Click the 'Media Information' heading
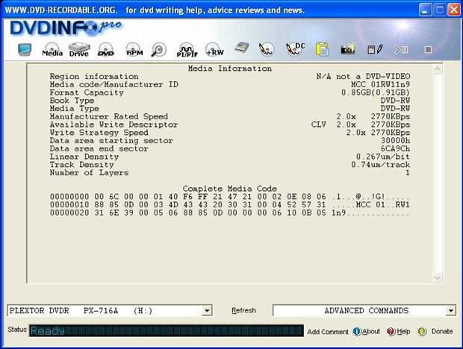Image resolution: width=463 pixels, height=349 pixels. pyautogui.click(x=230, y=69)
